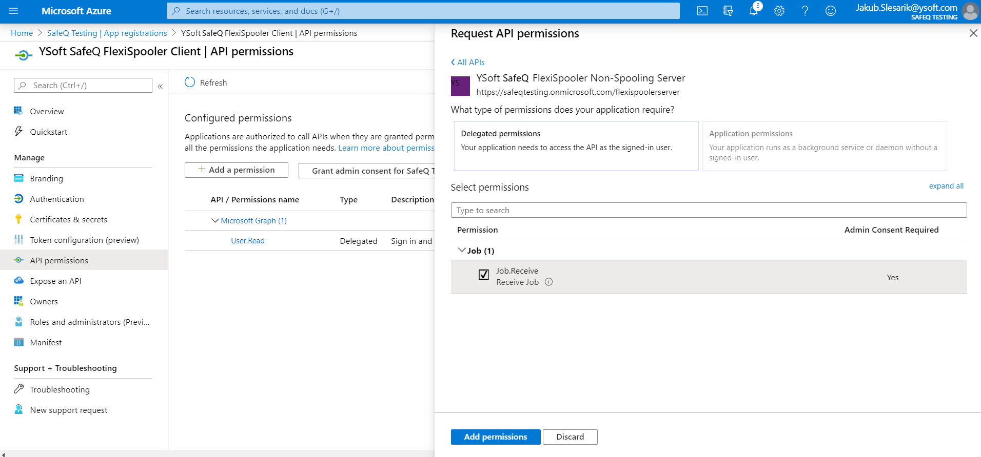
Task: Collapse the Microsoft Graph (1) row
Action: (x=215, y=220)
